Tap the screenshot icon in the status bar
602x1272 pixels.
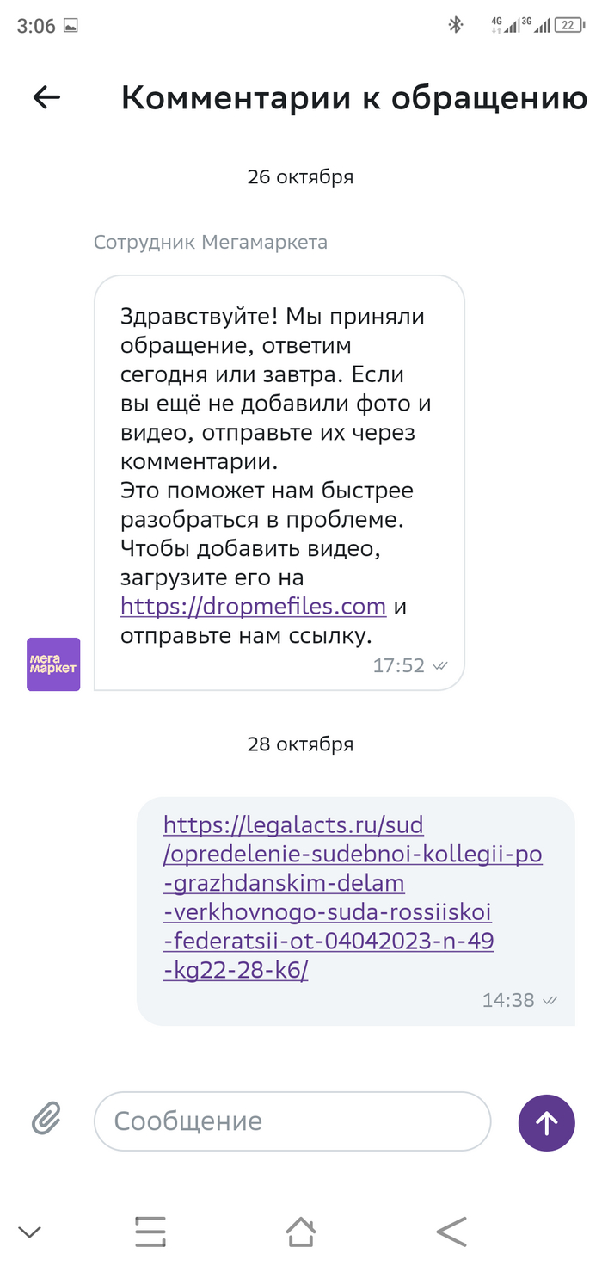click(72, 25)
